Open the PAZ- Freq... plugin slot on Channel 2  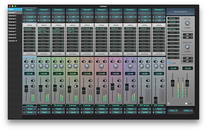point(44,32)
